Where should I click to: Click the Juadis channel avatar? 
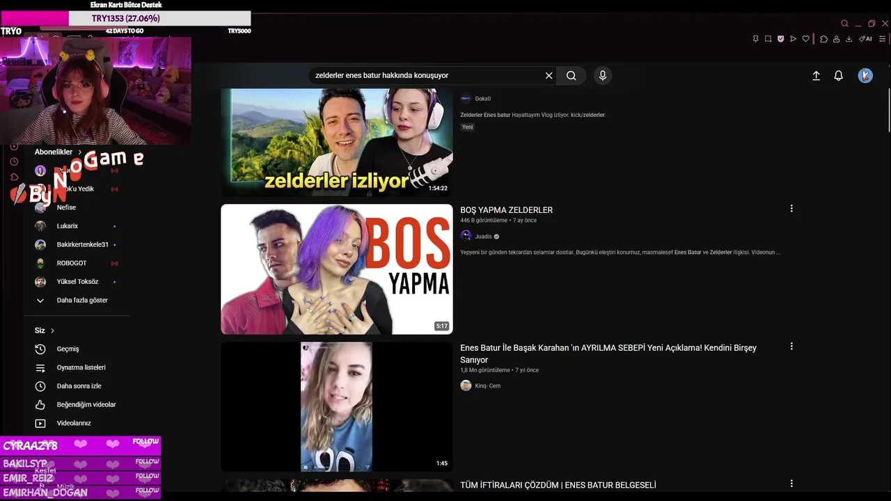(466, 237)
